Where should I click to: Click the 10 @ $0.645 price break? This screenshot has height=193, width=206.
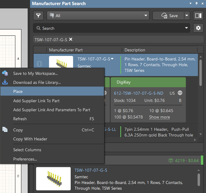pos(161,111)
